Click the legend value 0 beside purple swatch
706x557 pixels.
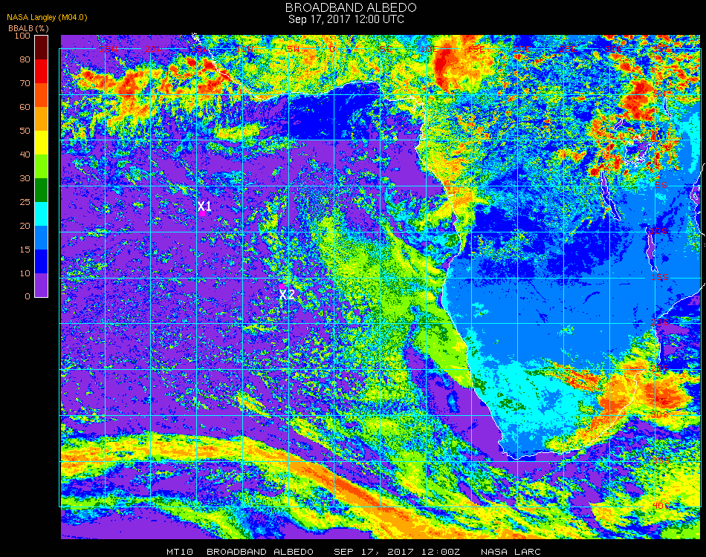pos(27,296)
